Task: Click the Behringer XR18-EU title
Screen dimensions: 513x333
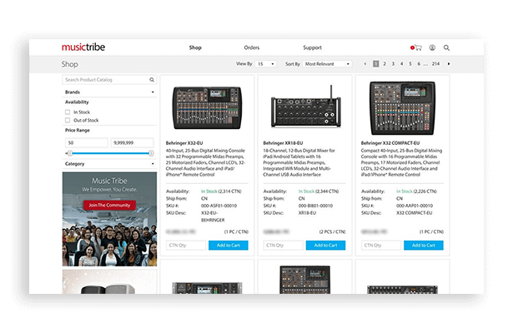Action: click(x=283, y=143)
